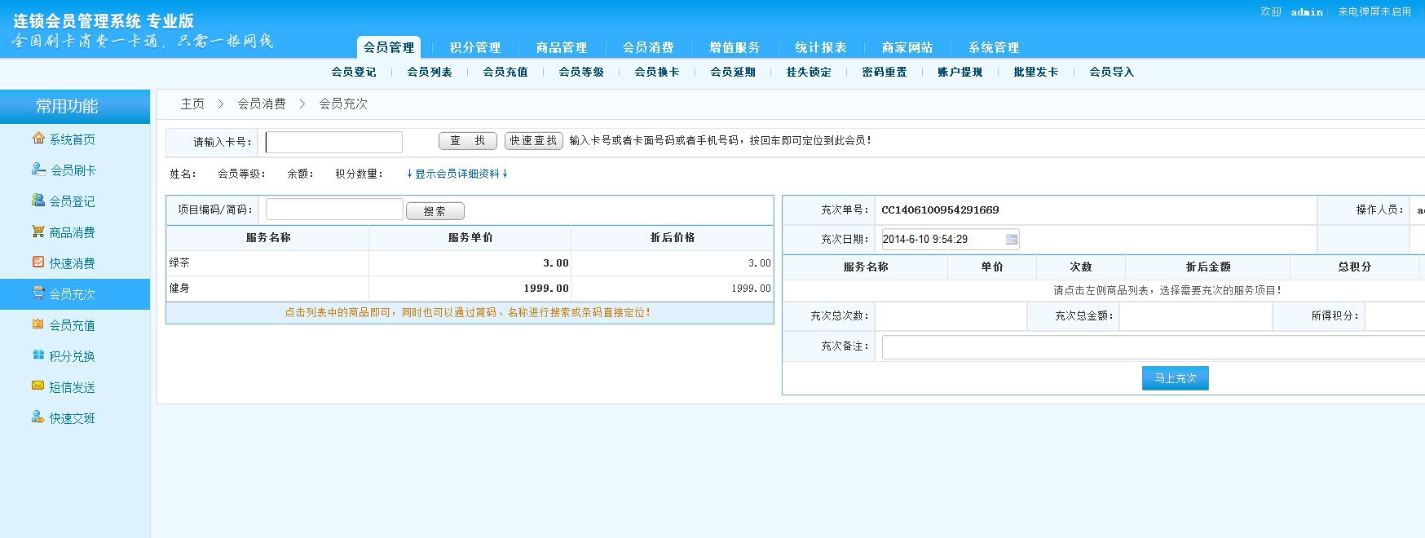Click the 充次日期 date field
The width and height of the screenshot is (1425, 538).
(951, 240)
